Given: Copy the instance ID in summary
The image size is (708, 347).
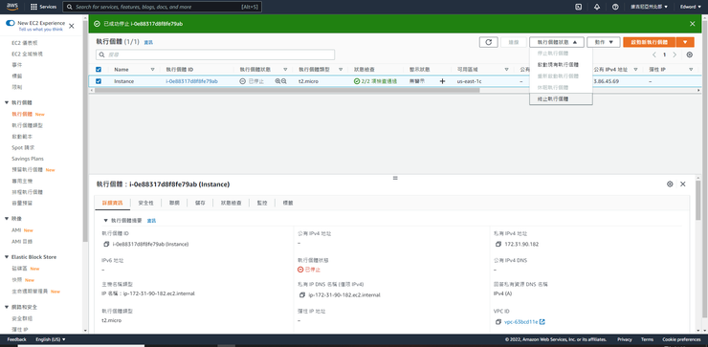Looking at the screenshot, I should (x=106, y=244).
